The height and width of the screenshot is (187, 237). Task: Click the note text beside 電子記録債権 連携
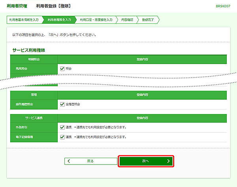[x=100, y=137]
